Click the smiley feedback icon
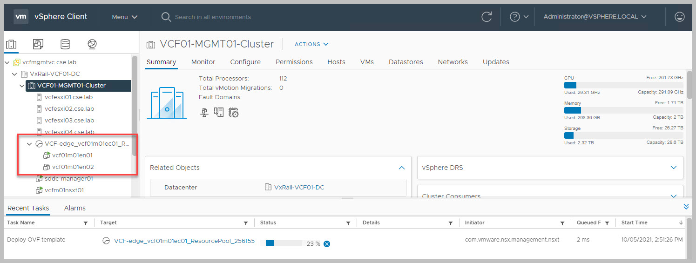The height and width of the screenshot is (263, 696). [x=680, y=17]
